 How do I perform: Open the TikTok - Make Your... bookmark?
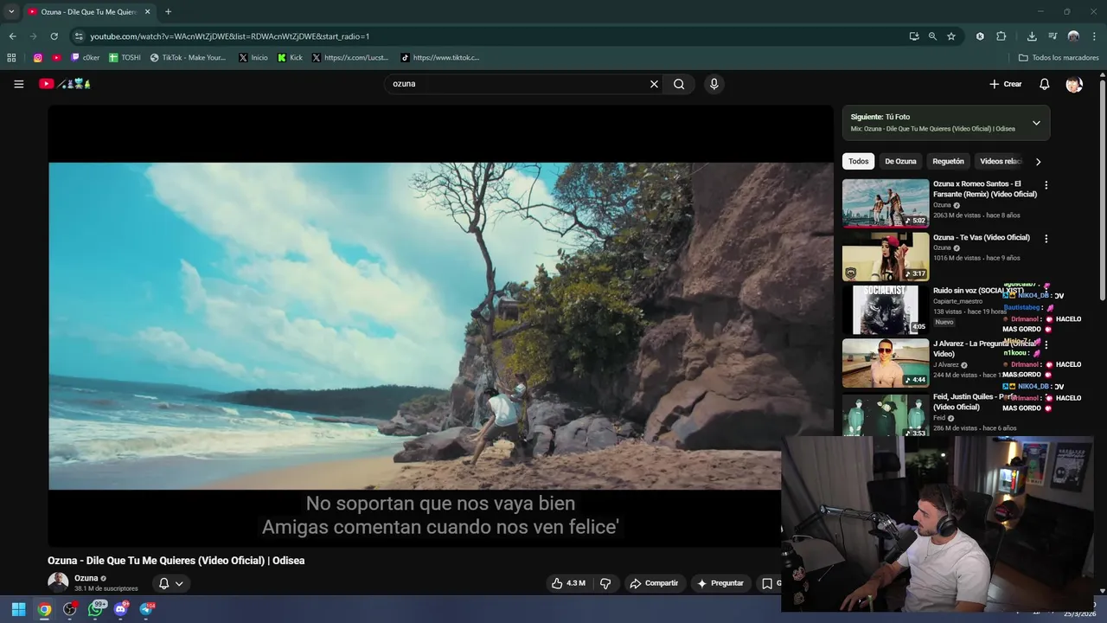click(x=188, y=58)
